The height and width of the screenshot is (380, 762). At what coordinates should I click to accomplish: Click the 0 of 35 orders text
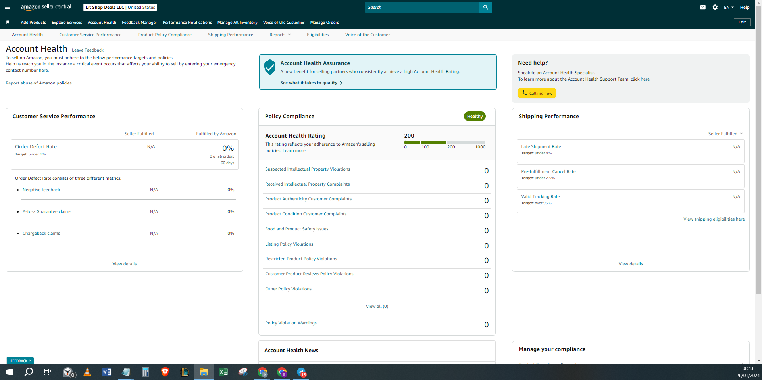click(x=222, y=156)
